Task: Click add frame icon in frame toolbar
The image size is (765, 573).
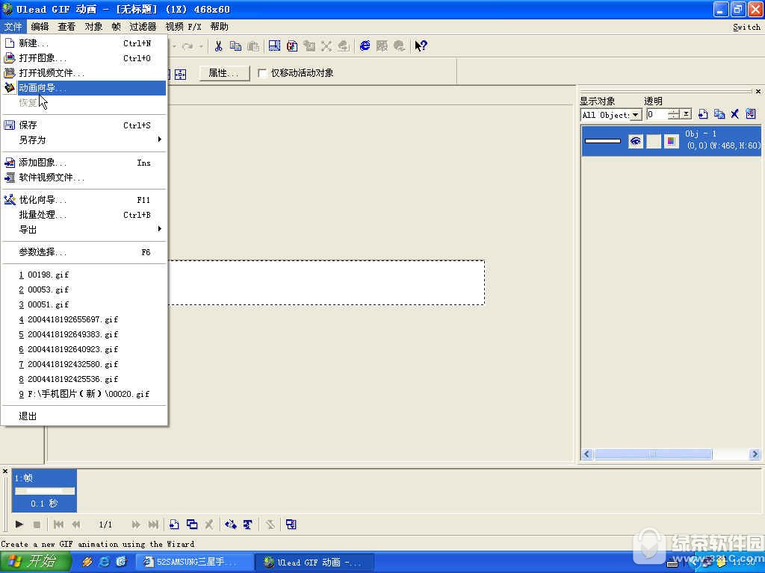Action: pyautogui.click(x=174, y=525)
